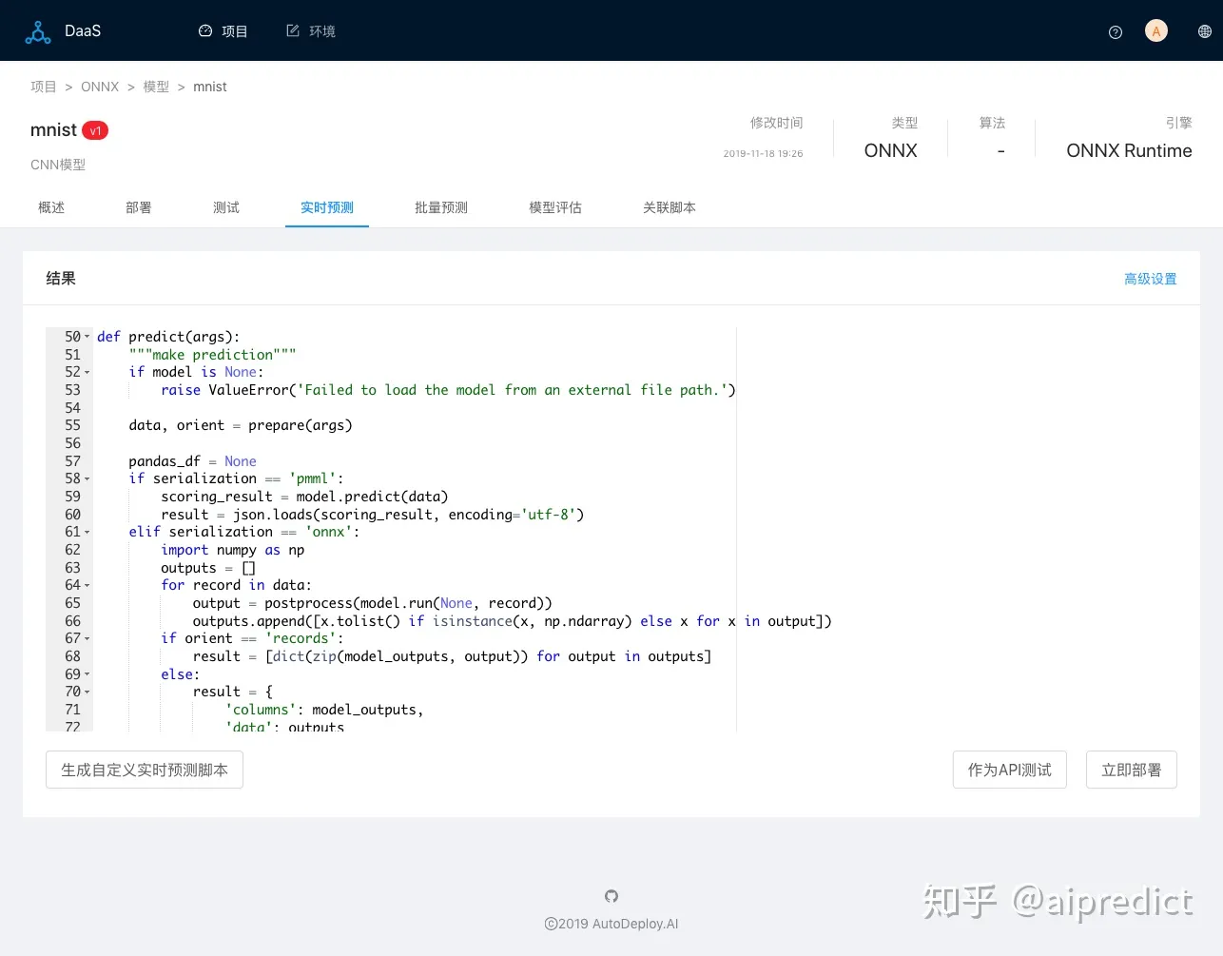Switch to the 批量预测 tab

(441, 207)
